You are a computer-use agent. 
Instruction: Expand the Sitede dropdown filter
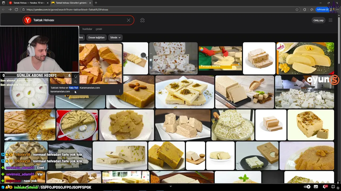(115, 37)
